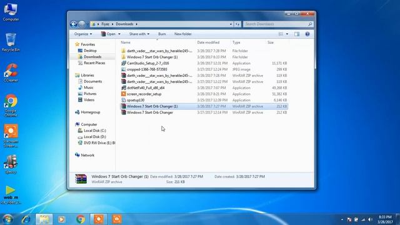Image resolution: width=400 pixels, height=225 pixels.
Task: Click the File Explorer taskbar button
Action: point(44,219)
